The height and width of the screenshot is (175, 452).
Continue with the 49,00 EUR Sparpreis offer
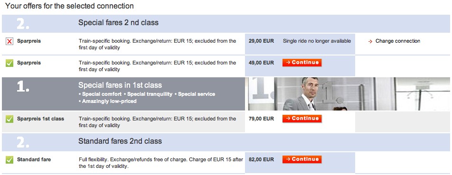(302, 63)
